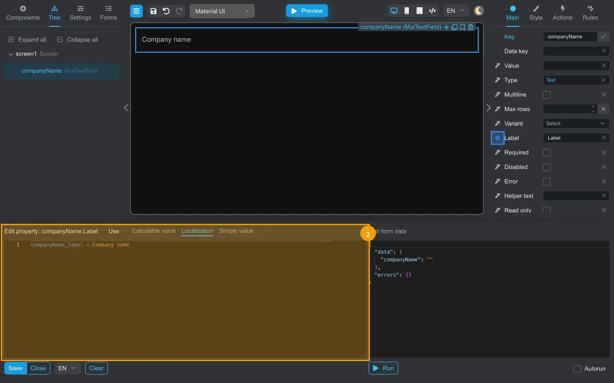This screenshot has height=383, width=614.
Task: Open the Material UI library dropdown
Action: pyautogui.click(x=222, y=11)
